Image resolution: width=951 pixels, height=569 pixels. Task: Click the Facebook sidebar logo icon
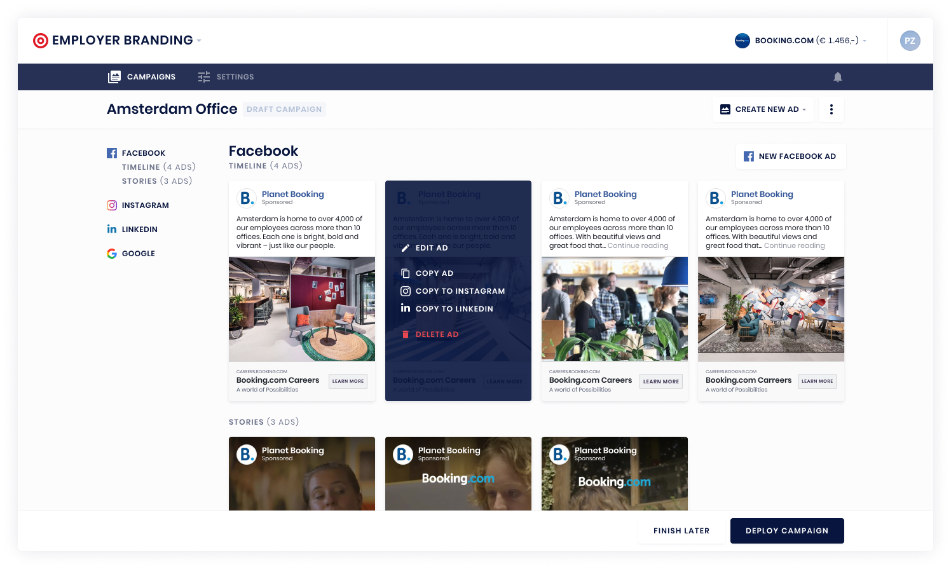tap(112, 153)
